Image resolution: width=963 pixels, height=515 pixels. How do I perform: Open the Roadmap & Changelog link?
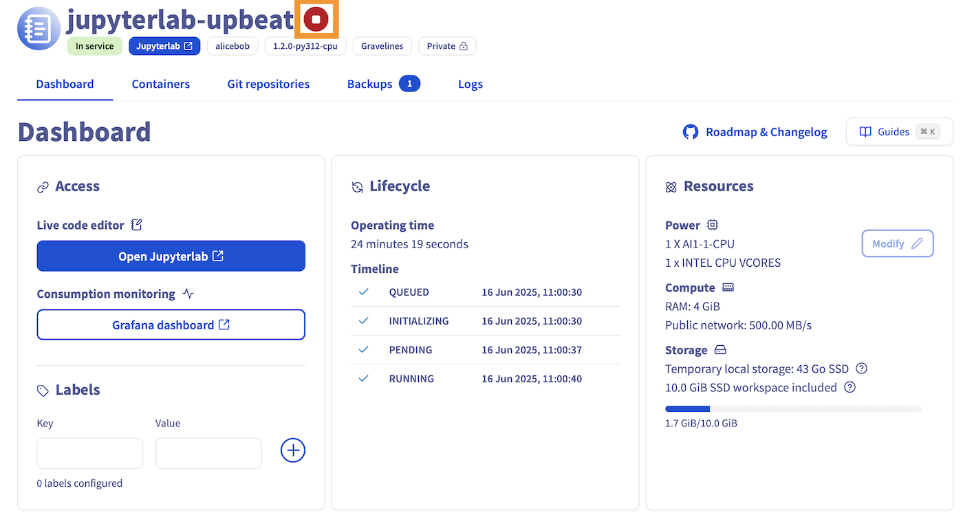pyautogui.click(x=766, y=132)
